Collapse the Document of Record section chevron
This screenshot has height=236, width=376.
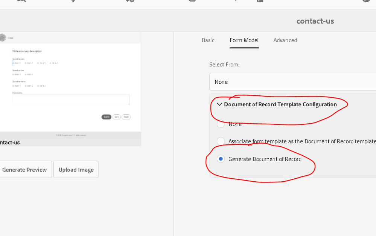point(219,104)
